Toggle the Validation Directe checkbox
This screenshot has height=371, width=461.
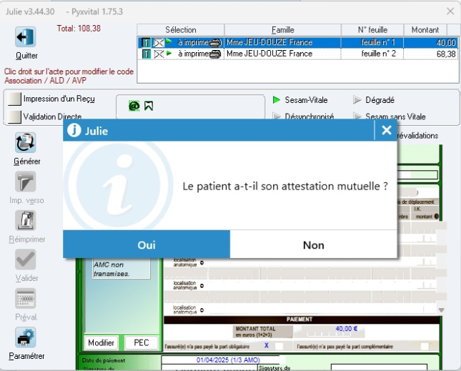(x=14, y=117)
